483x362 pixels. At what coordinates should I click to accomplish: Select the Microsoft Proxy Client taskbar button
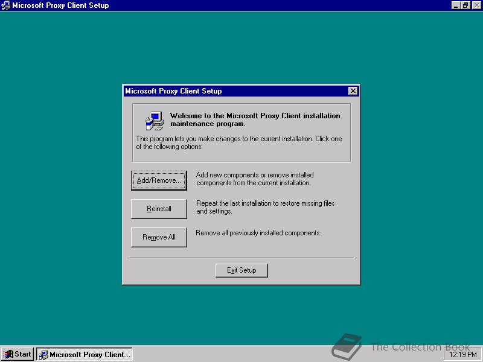tap(85, 354)
